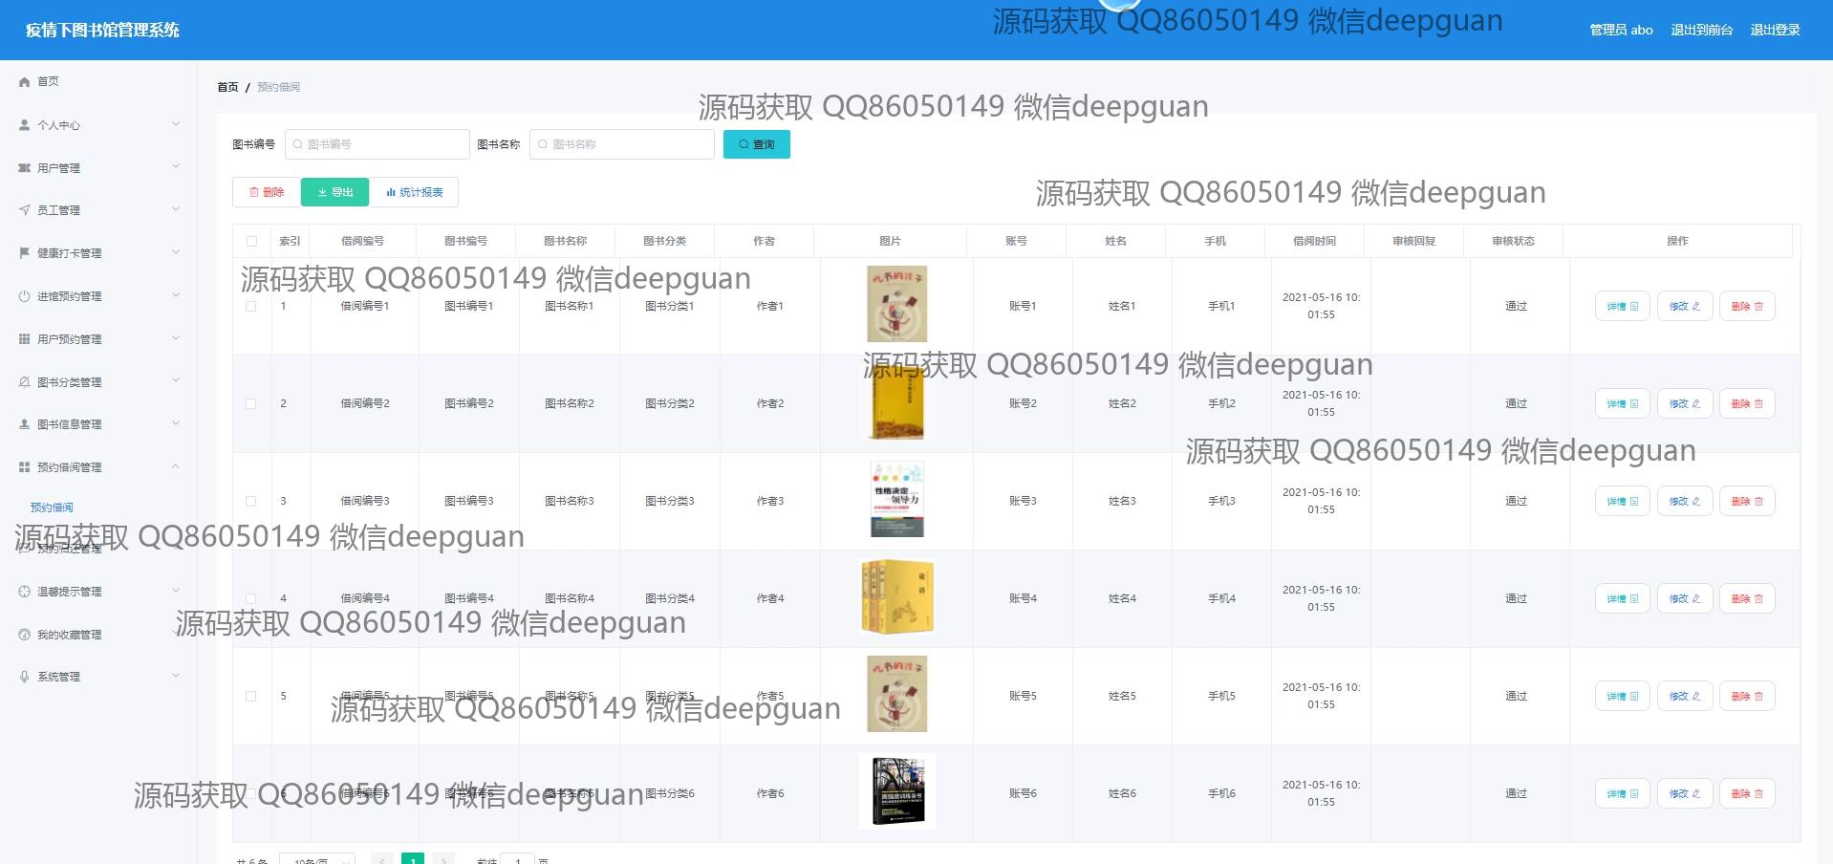Click the 查询 search button
Screen dimensions: 1833x864
click(756, 144)
